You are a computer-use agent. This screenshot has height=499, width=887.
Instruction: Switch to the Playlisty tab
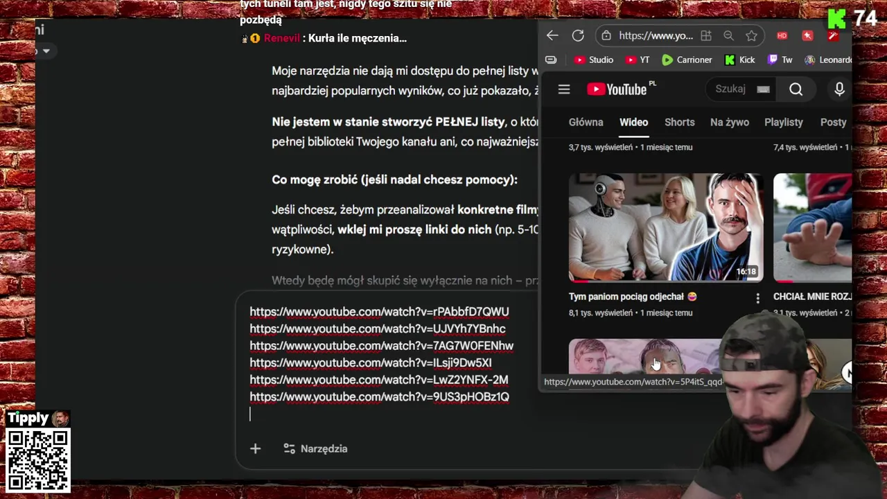tap(783, 122)
